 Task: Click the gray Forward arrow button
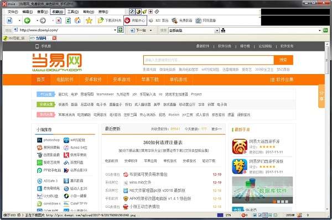(x=43, y=20)
